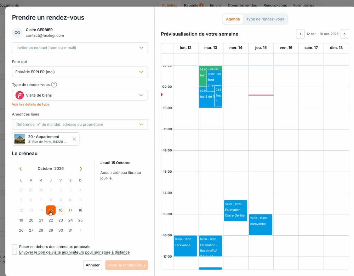This screenshot has height=276, width=354.
Task: Click the plus icon after Formulaires tab
Action: 321,5
